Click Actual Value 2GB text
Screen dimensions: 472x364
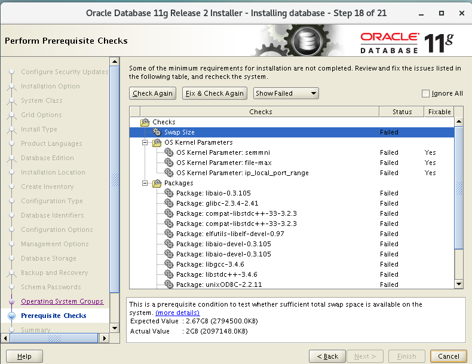tap(189, 331)
